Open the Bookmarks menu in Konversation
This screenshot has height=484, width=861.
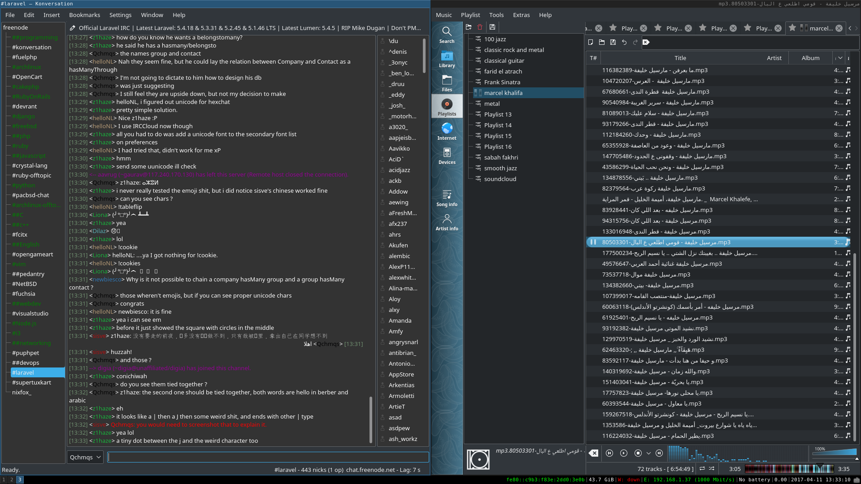coord(84,15)
